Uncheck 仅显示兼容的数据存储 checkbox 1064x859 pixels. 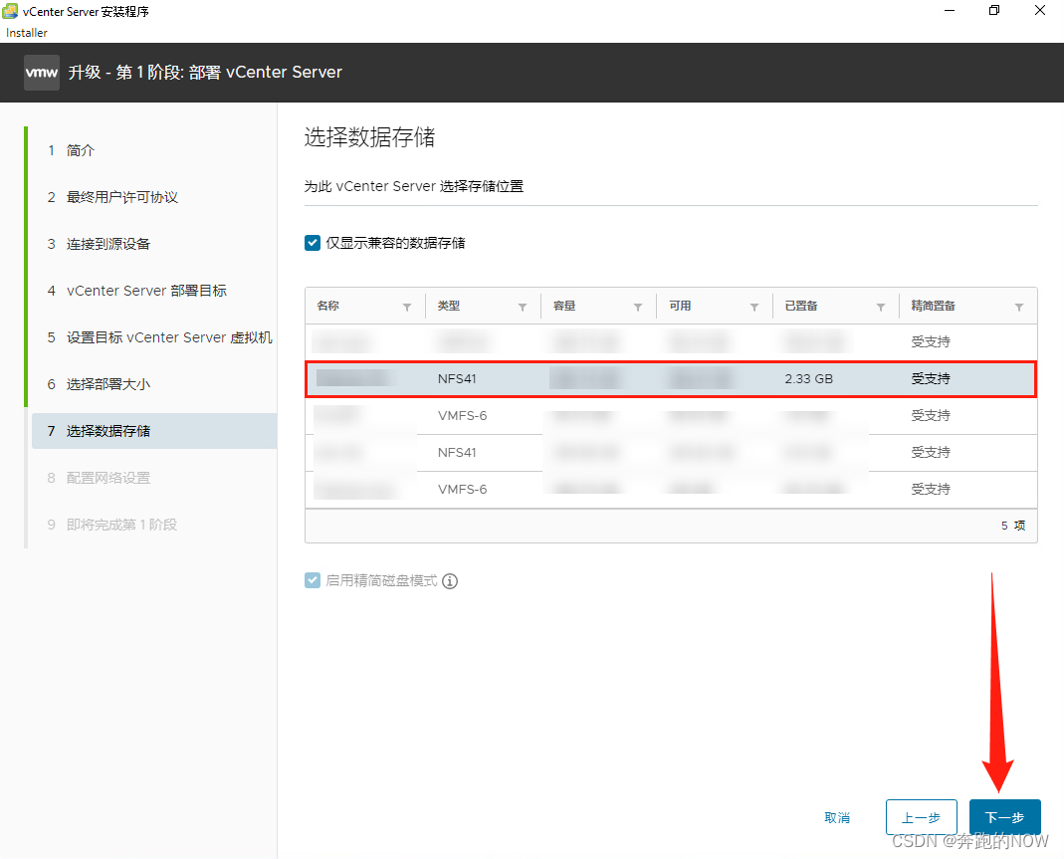pyautogui.click(x=313, y=243)
